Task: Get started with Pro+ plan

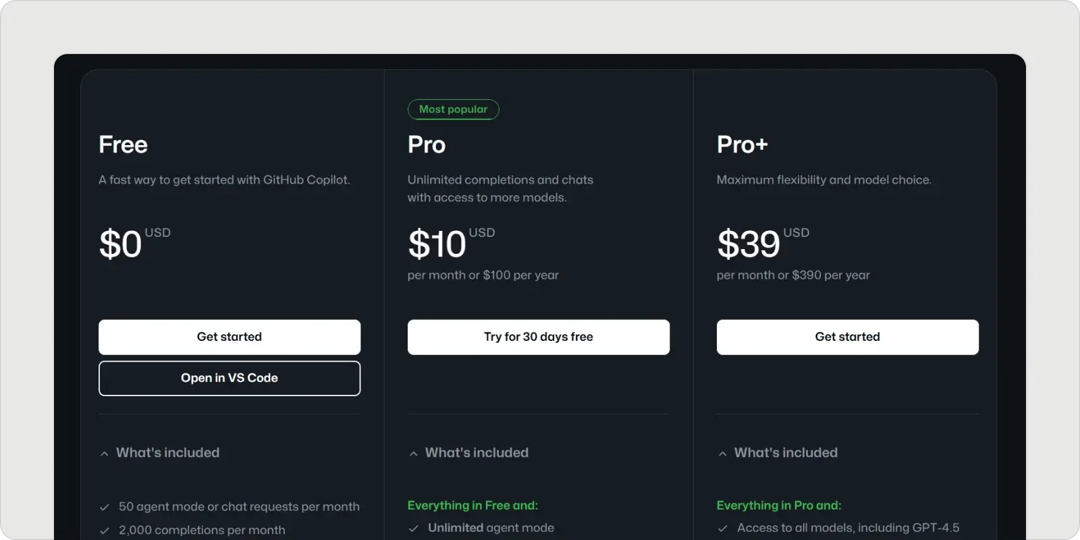Action: 847,337
